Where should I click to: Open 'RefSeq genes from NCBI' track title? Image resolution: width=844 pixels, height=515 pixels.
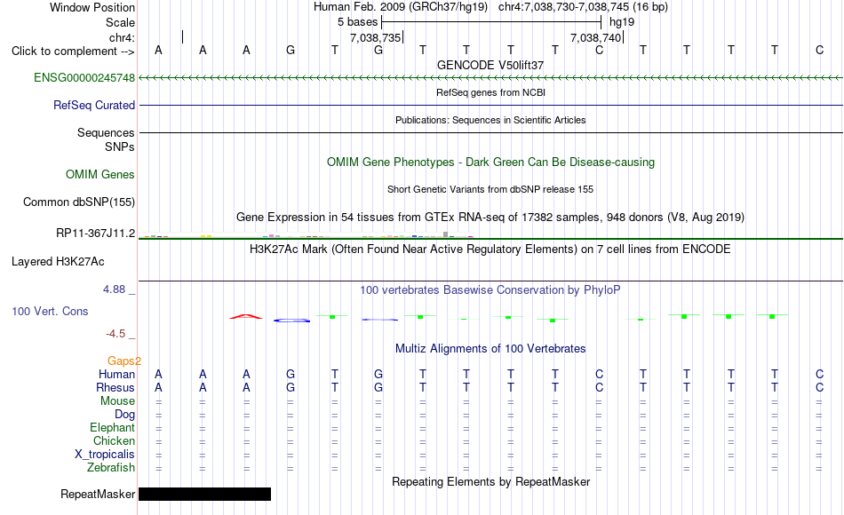490,92
